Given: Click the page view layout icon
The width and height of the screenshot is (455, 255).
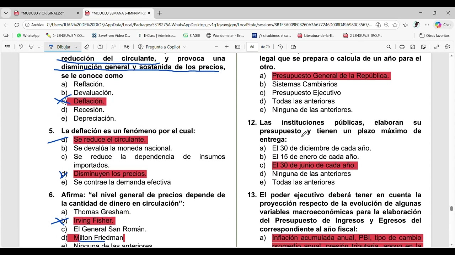Looking at the screenshot, I should click(293, 47).
